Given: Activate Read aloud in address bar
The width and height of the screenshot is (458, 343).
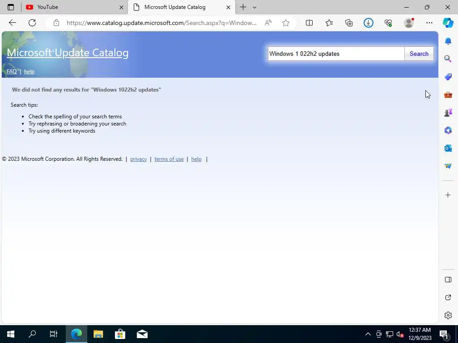Looking at the screenshot, I should tap(268, 23).
